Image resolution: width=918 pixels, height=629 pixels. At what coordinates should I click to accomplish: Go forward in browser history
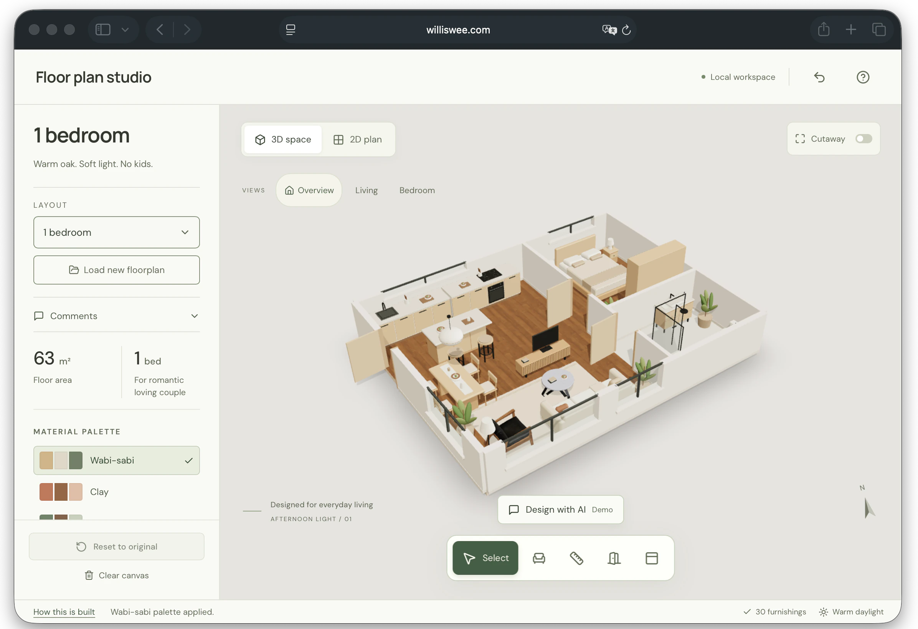click(x=187, y=30)
